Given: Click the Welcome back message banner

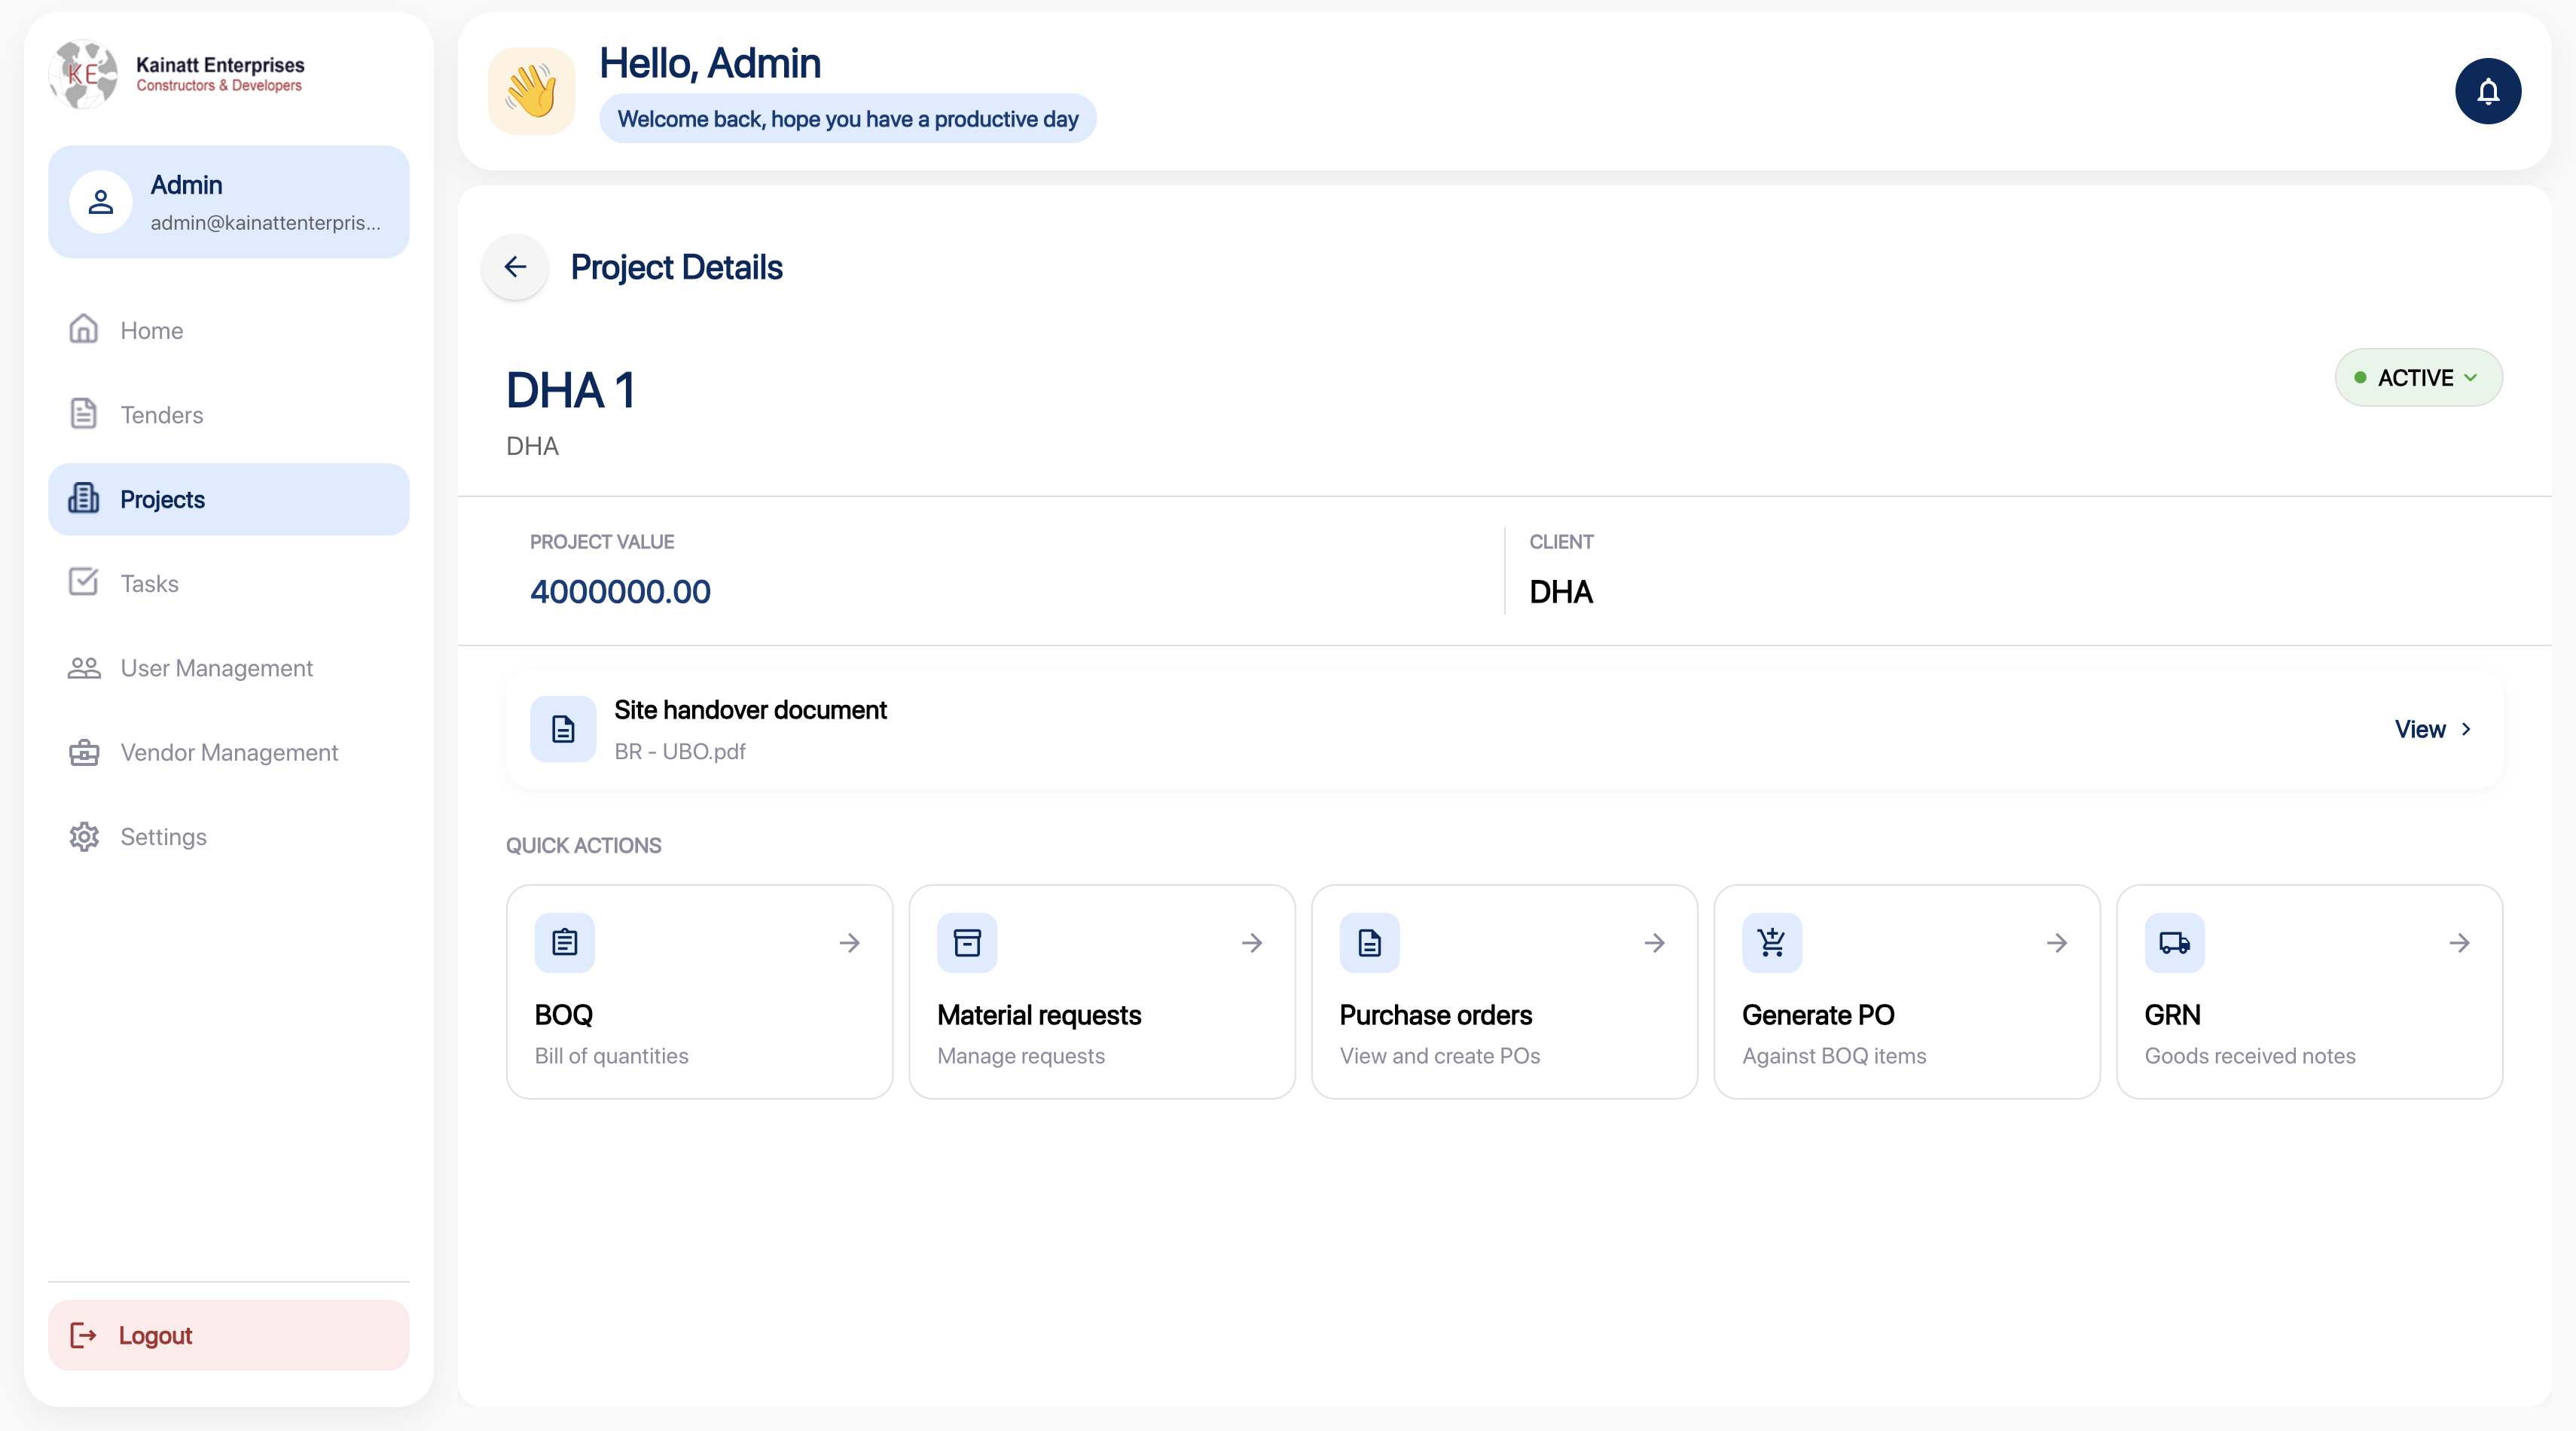Looking at the screenshot, I should 847,119.
